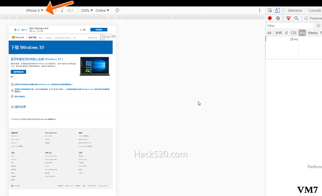
Task: Tick the checkbox beside the Filter field
Action: [318, 25]
